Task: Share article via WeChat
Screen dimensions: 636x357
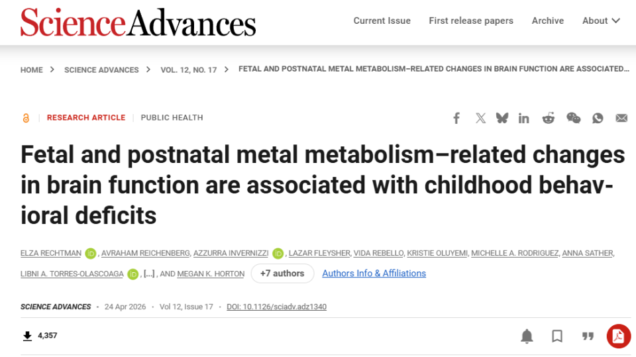Action: (x=574, y=118)
